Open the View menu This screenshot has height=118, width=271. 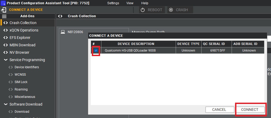click(x=130, y=3)
